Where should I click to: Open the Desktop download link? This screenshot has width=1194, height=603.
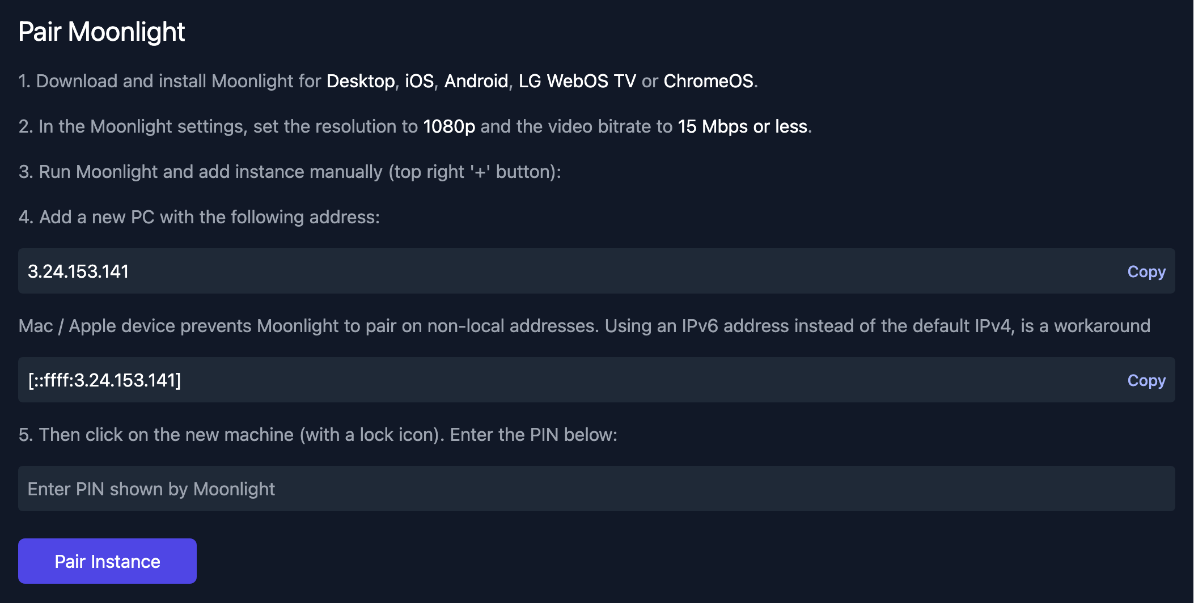361,81
